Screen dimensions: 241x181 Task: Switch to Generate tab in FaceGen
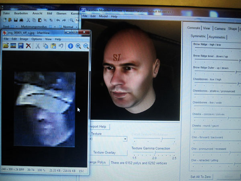pos(194,28)
